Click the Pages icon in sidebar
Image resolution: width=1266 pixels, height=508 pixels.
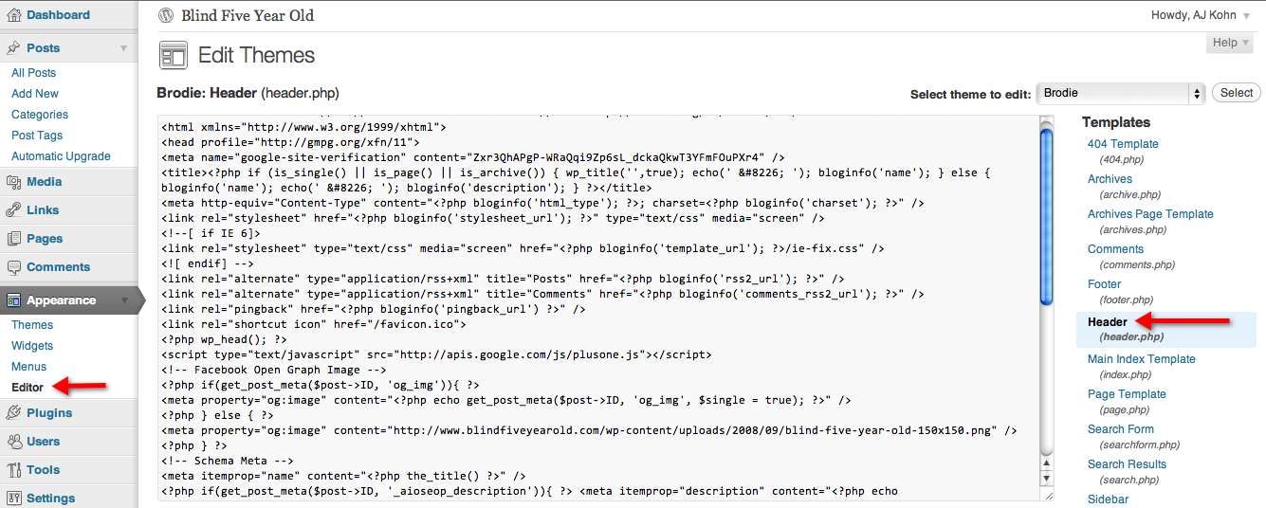[13, 239]
